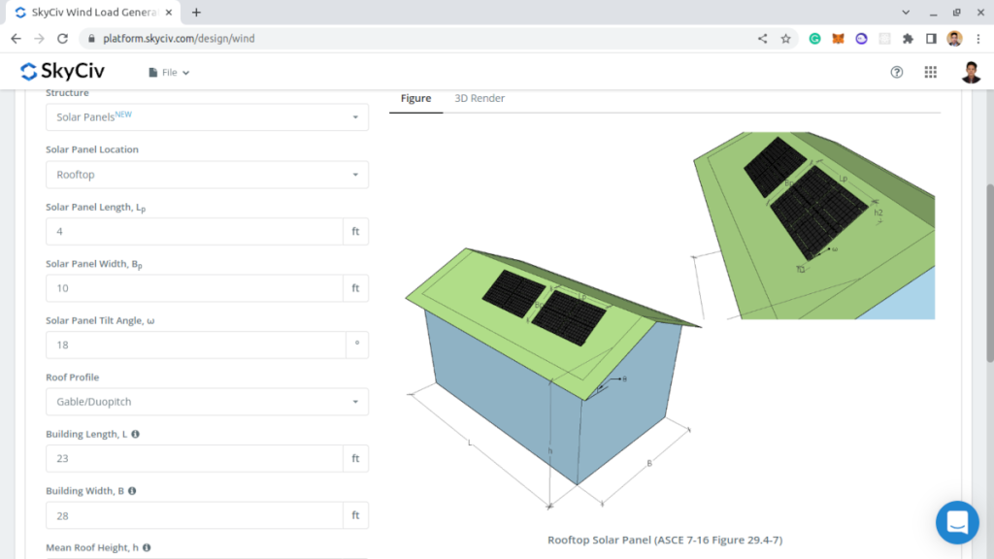Screen dimensions: 994x559
Task: Click the user profile avatar
Action: [x=971, y=71]
